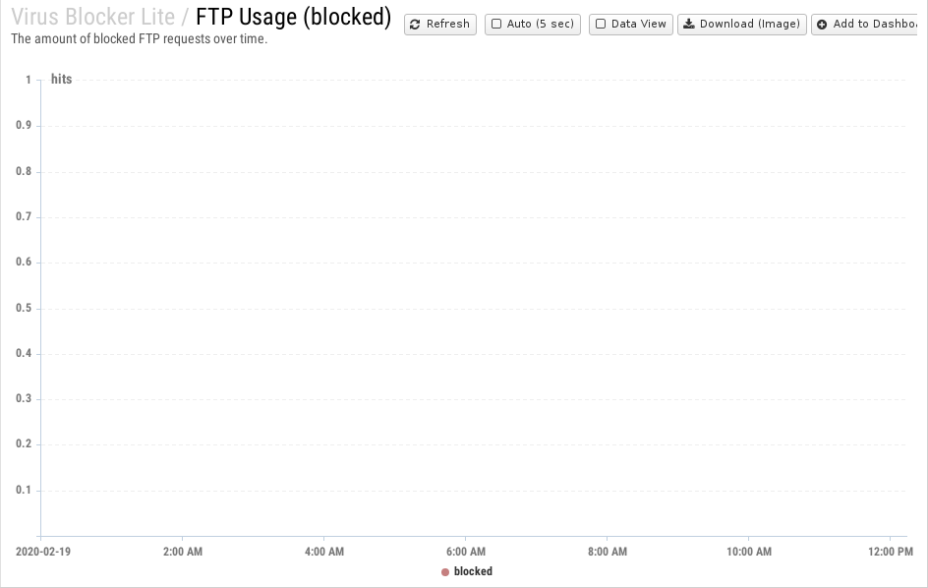928x588 pixels.
Task: Click the blocked FTP requests description text
Action: click(139, 39)
